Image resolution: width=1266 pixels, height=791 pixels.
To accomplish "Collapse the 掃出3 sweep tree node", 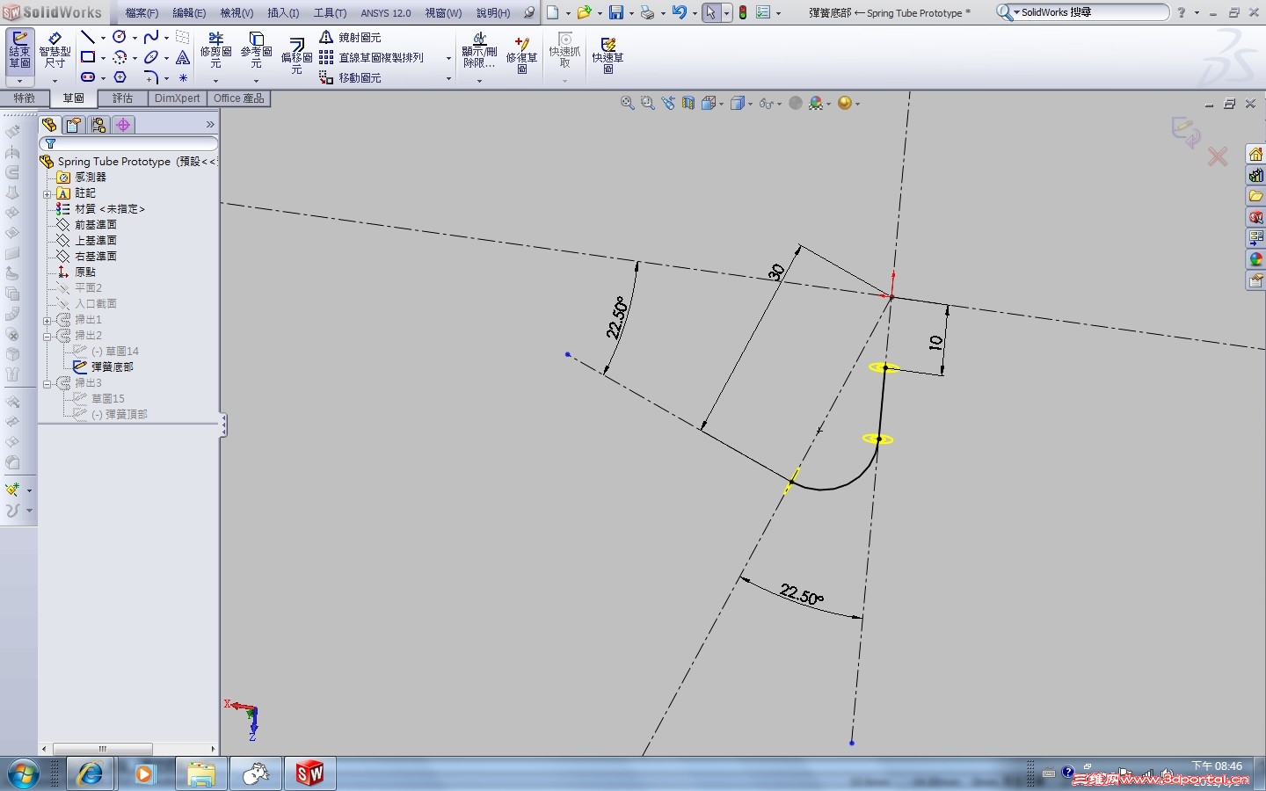I will pyautogui.click(x=47, y=383).
